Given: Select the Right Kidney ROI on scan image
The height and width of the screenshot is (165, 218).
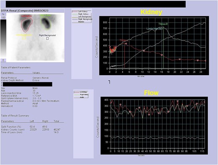Looking at the screenshot, I should 46,23.
